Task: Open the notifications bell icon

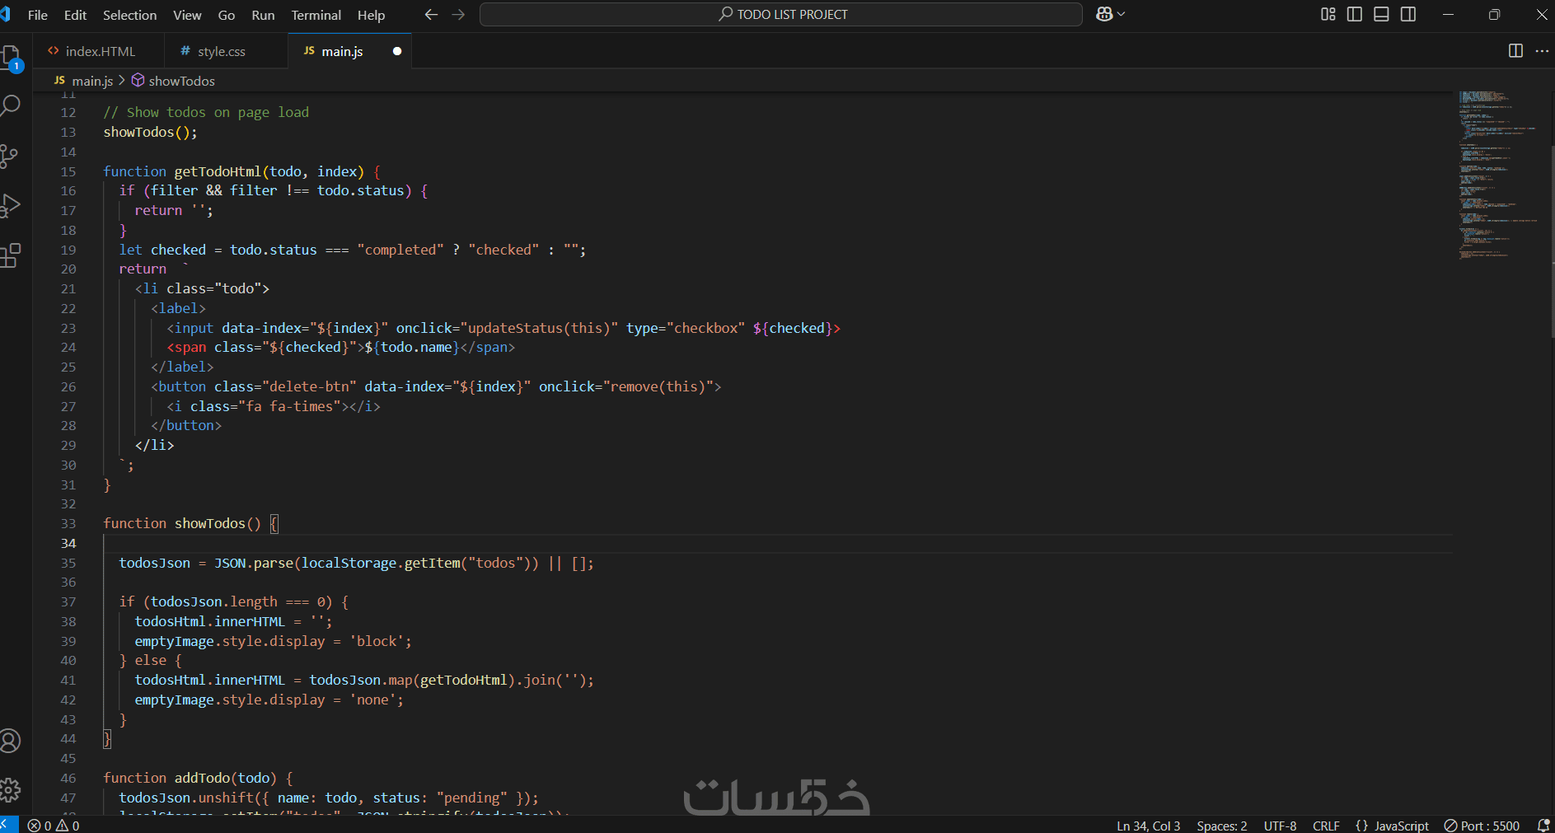Action: point(1543,826)
